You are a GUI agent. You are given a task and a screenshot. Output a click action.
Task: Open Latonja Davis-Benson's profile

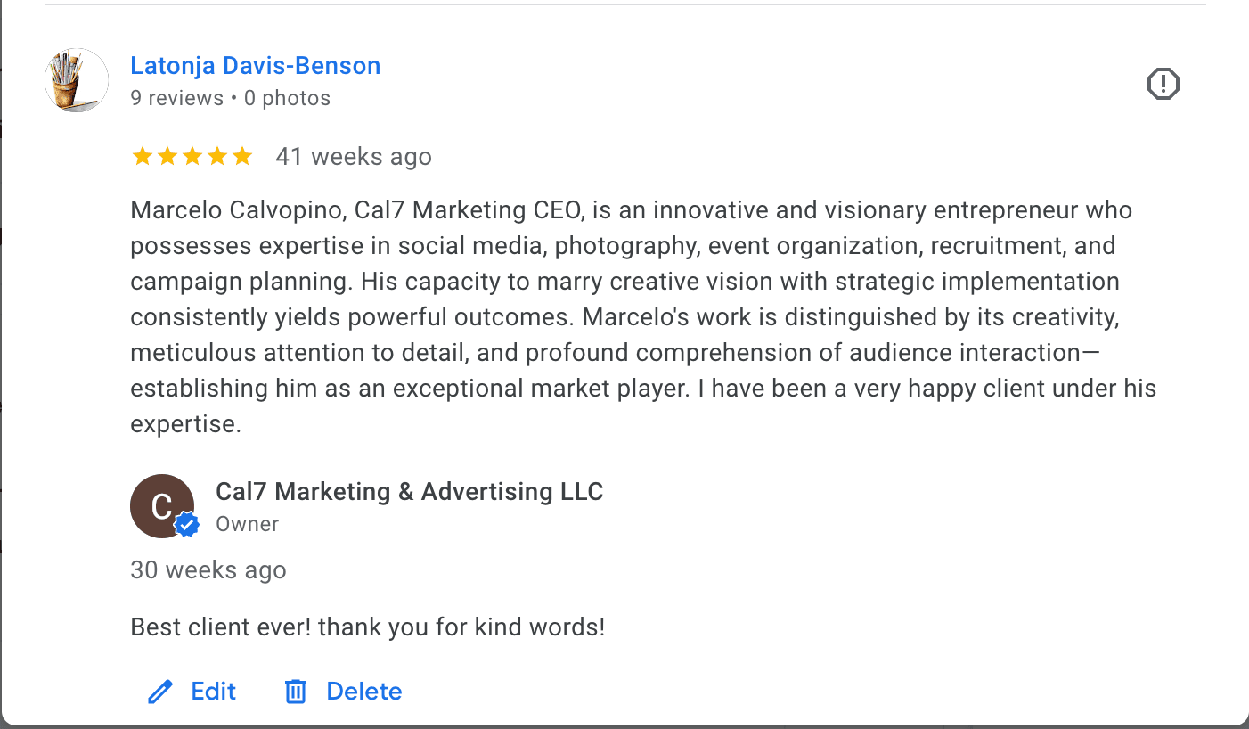[255, 65]
